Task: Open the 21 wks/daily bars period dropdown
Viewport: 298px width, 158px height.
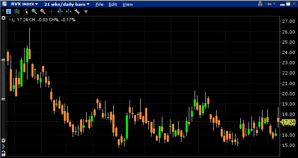Action: (67, 4)
